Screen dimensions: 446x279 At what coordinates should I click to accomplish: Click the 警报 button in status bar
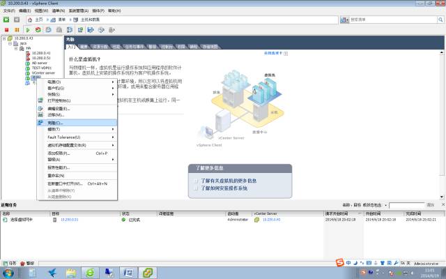tap(27, 264)
